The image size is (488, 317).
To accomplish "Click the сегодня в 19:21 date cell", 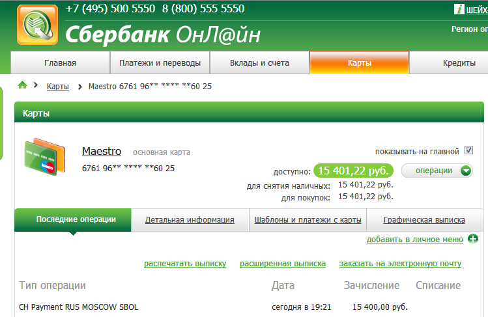I will pos(301,307).
